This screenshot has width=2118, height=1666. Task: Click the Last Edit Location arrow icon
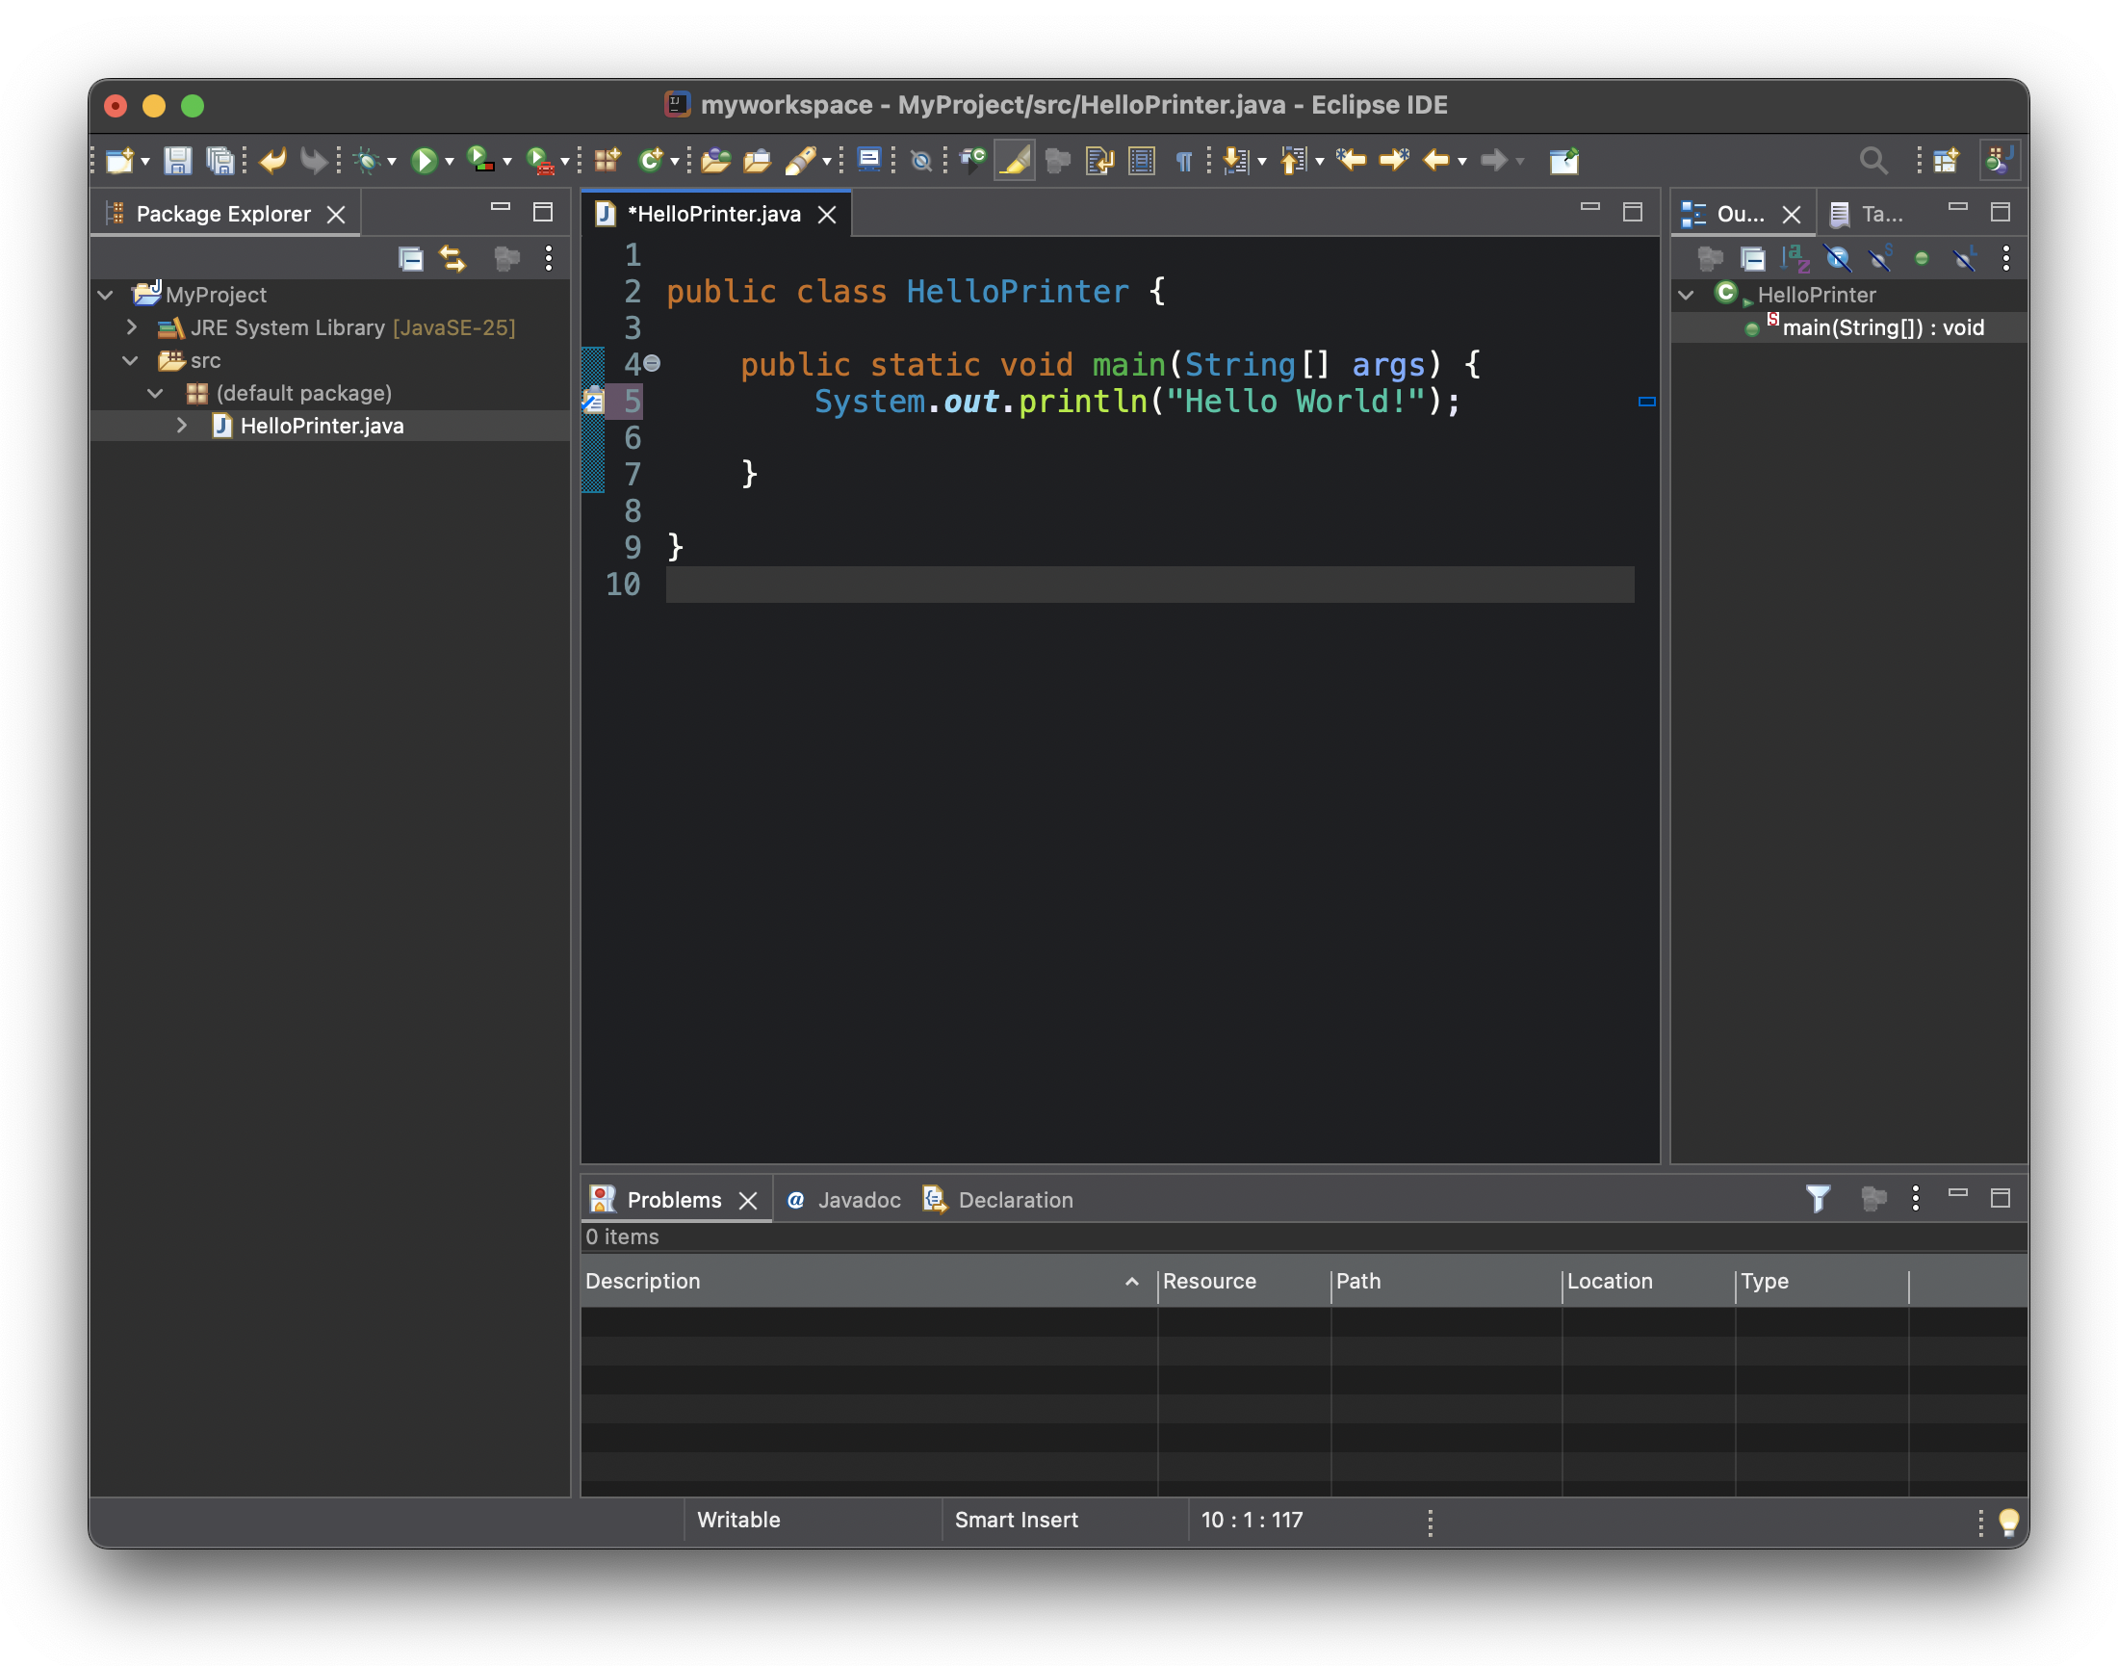point(1351,160)
